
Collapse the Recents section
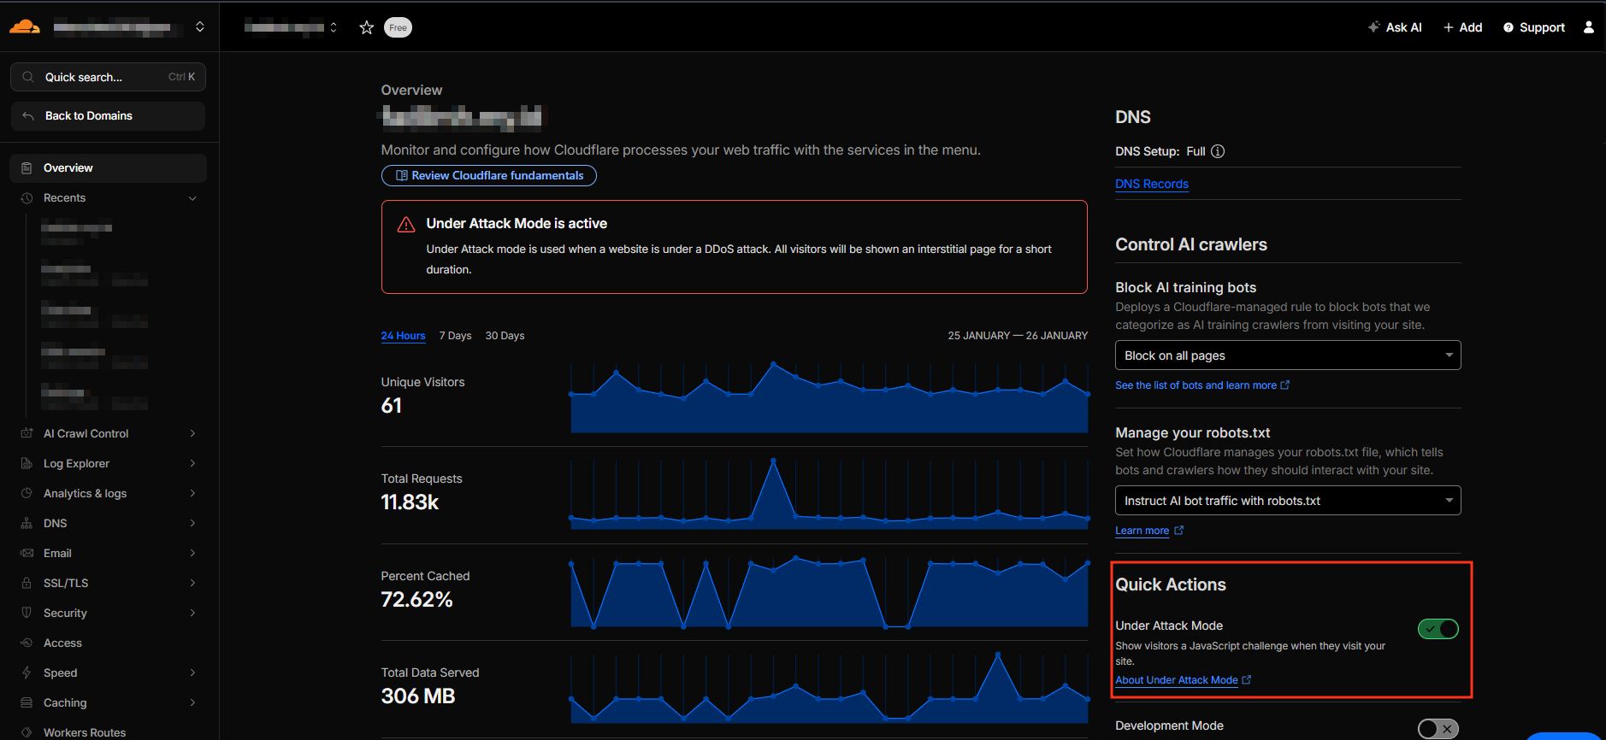(192, 198)
